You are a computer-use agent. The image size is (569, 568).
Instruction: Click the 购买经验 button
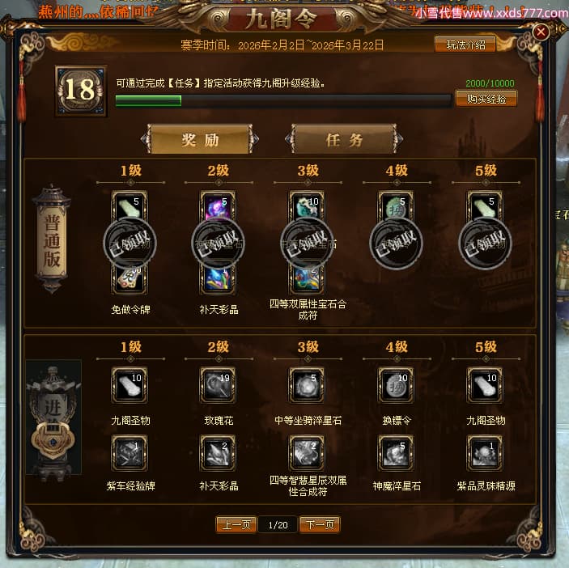coord(486,99)
